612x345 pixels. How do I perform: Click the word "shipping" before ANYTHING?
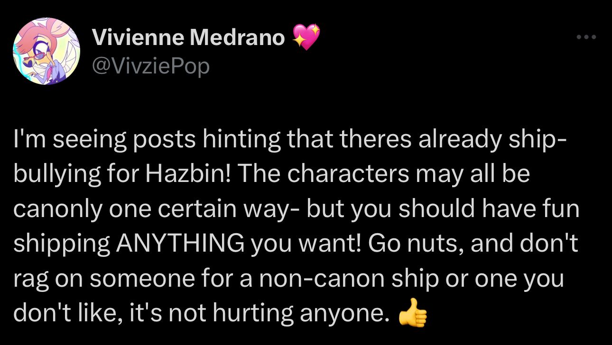coord(61,245)
